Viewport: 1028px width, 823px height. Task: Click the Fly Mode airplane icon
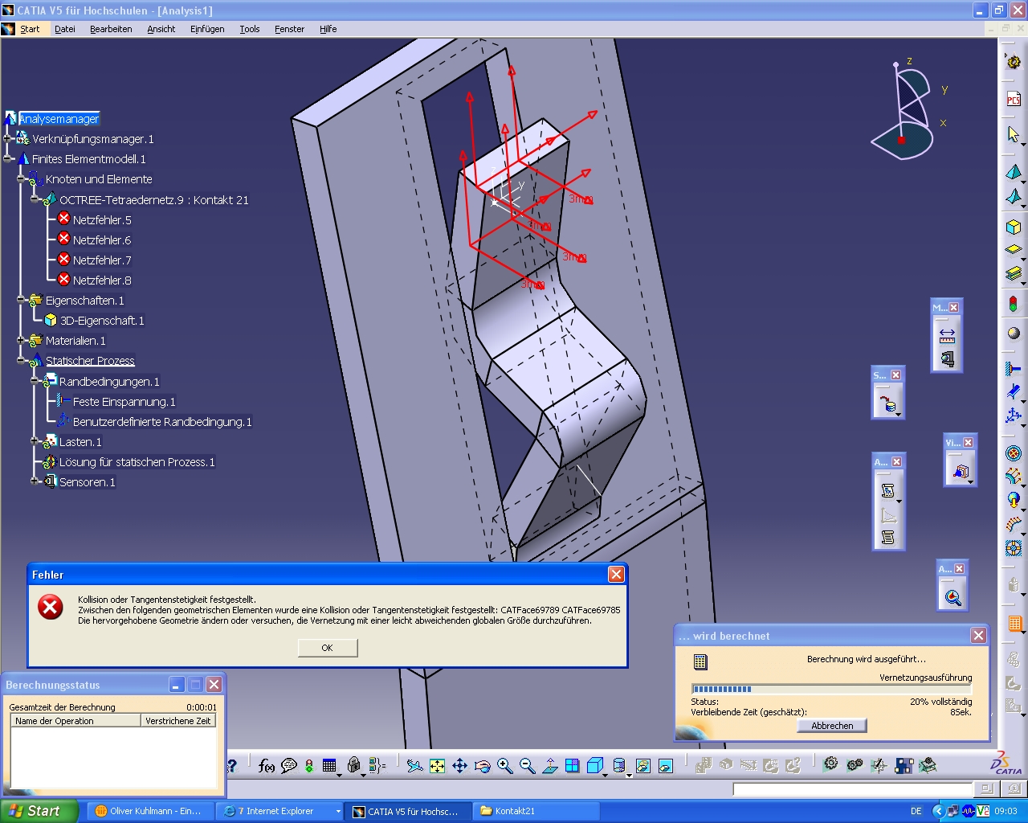[414, 766]
